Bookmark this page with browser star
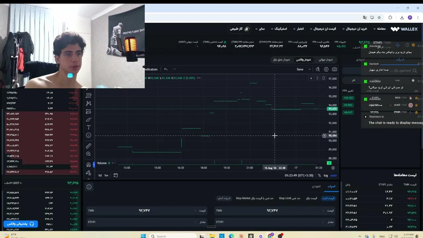423x238 pixels. point(379,18)
